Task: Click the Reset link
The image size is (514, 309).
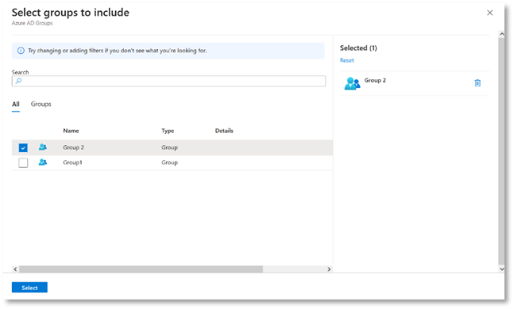Action: click(x=347, y=60)
